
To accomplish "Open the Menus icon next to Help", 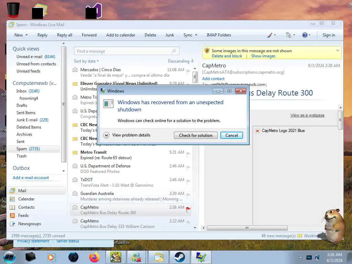I will (288, 35).
